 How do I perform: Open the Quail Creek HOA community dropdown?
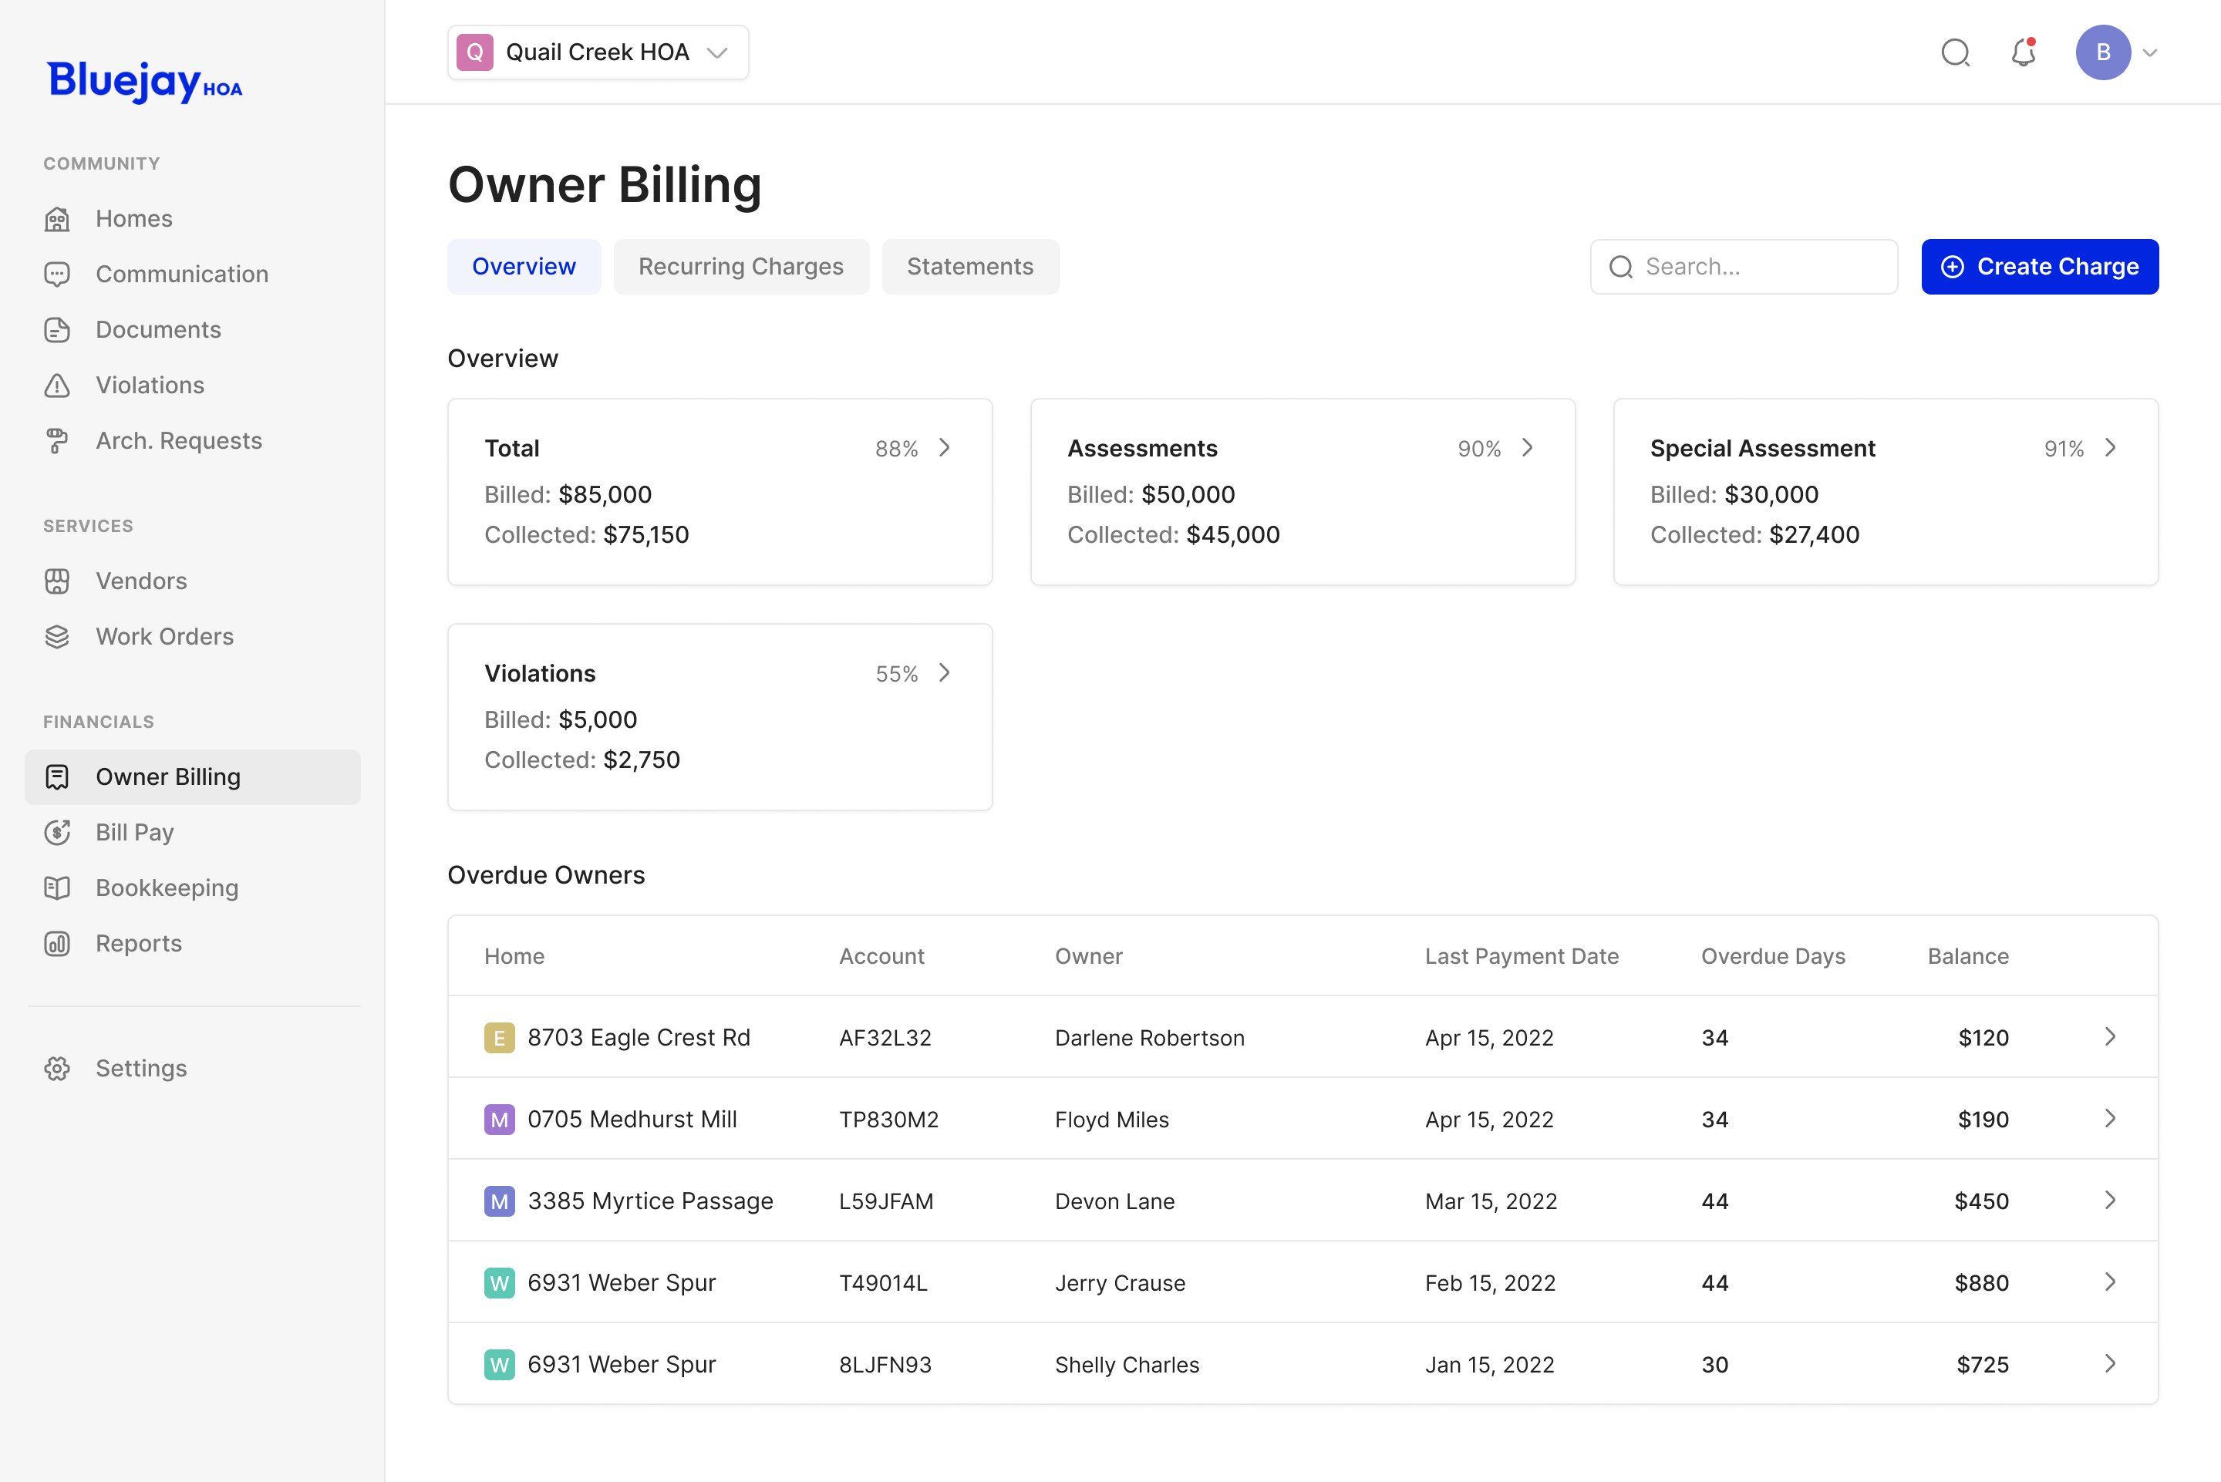(598, 53)
